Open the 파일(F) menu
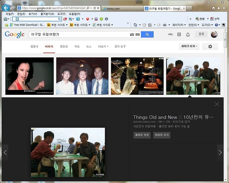 pyautogui.click(x=10, y=14)
